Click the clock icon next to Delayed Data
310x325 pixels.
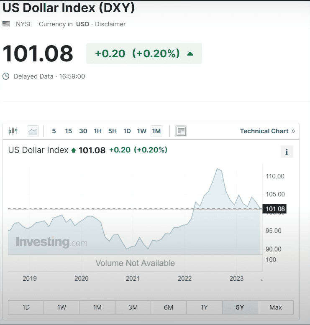pos(6,76)
